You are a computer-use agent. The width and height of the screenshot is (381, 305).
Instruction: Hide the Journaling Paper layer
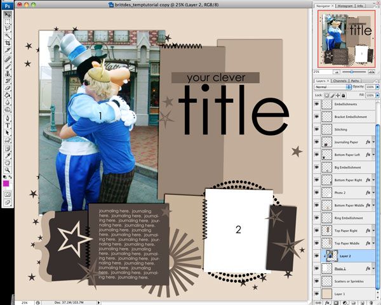tap(317, 142)
